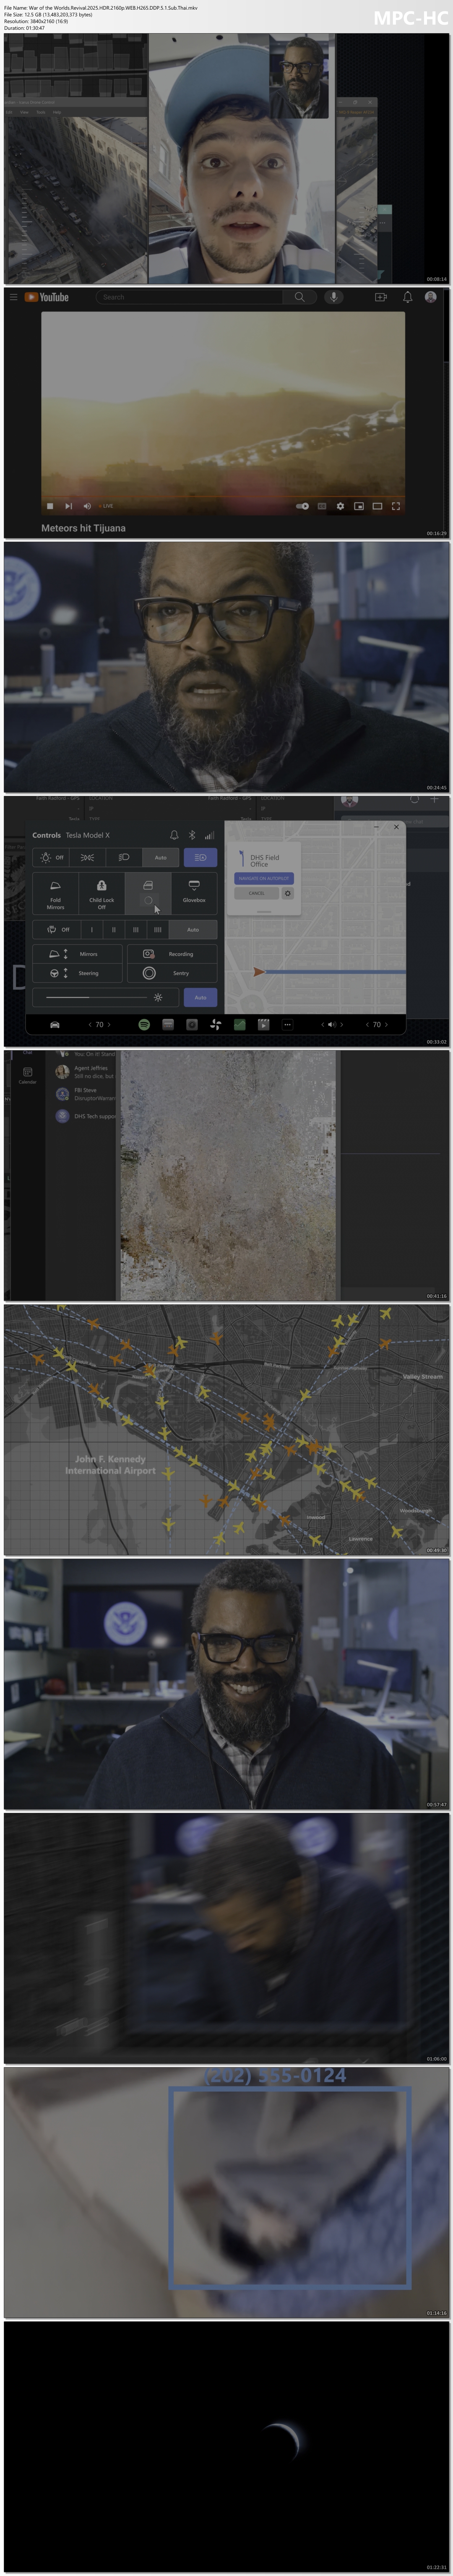Switch YouTube player to theater mode
Image resolution: width=453 pixels, height=2576 pixels.
377,506
